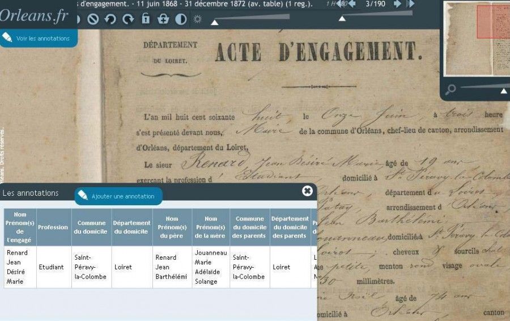Click the Orleans.fr logo
This screenshot has width=510, height=321.
click(x=34, y=15)
